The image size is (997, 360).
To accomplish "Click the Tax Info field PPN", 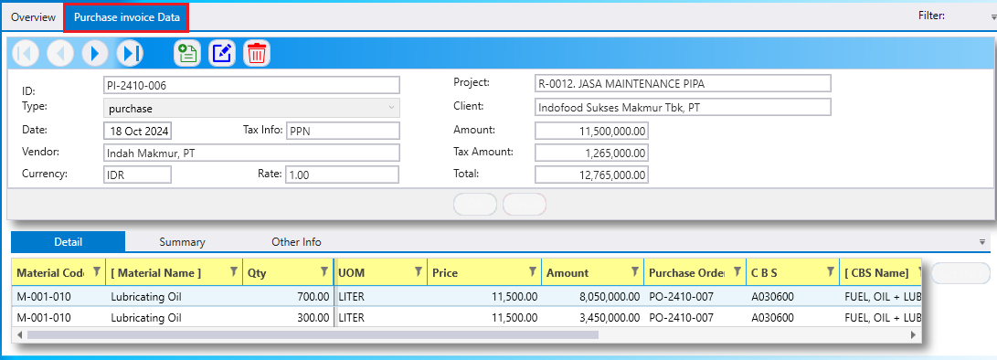I will click(x=343, y=131).
